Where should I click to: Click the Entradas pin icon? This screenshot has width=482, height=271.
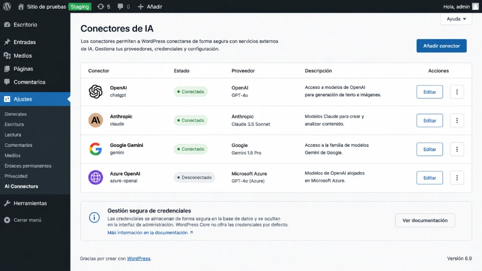[x=7, y=42]
